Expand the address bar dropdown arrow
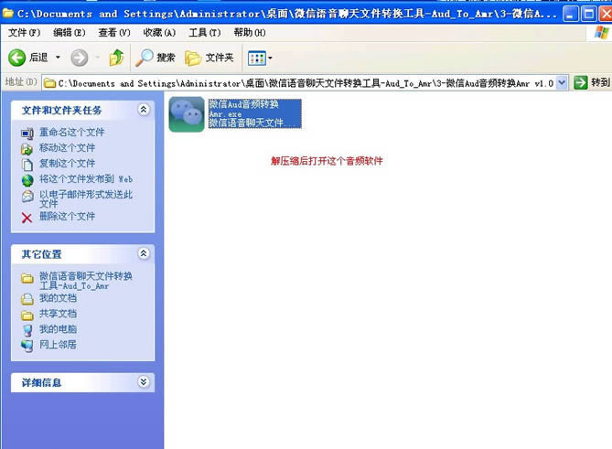The image size is (612, 449). (562, 82)
